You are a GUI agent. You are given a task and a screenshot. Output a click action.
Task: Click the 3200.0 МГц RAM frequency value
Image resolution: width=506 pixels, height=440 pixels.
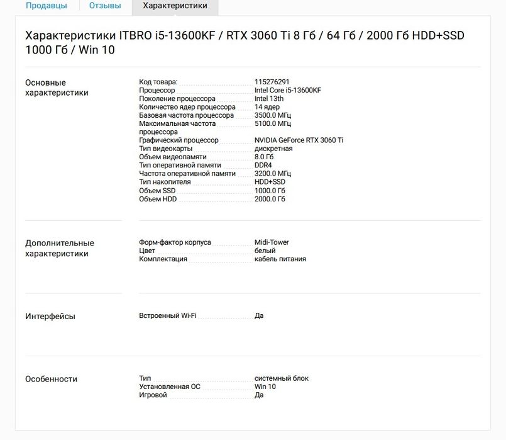273,174
